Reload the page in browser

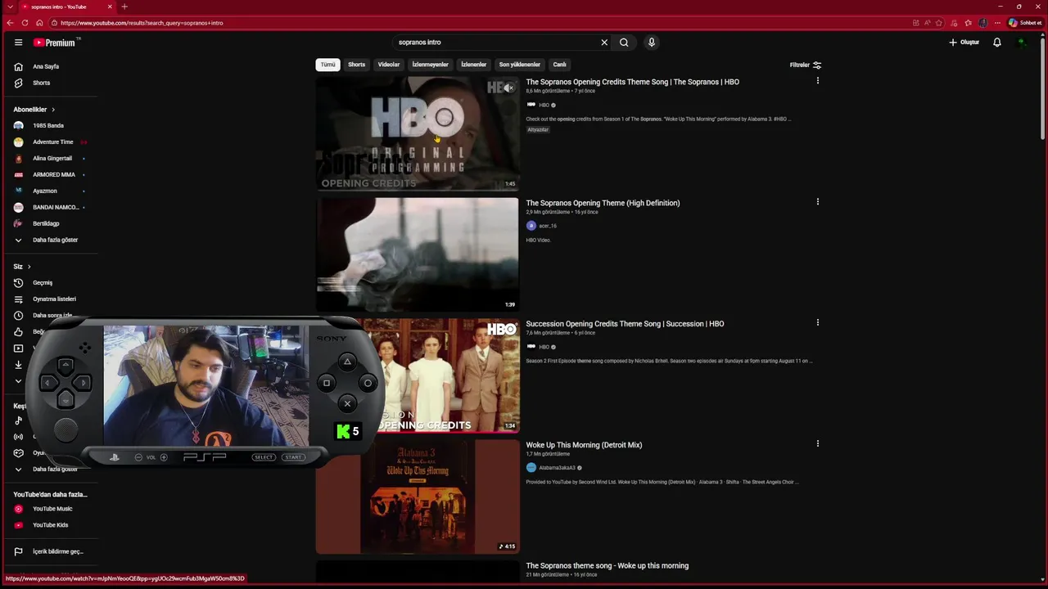tap(25, 23)
